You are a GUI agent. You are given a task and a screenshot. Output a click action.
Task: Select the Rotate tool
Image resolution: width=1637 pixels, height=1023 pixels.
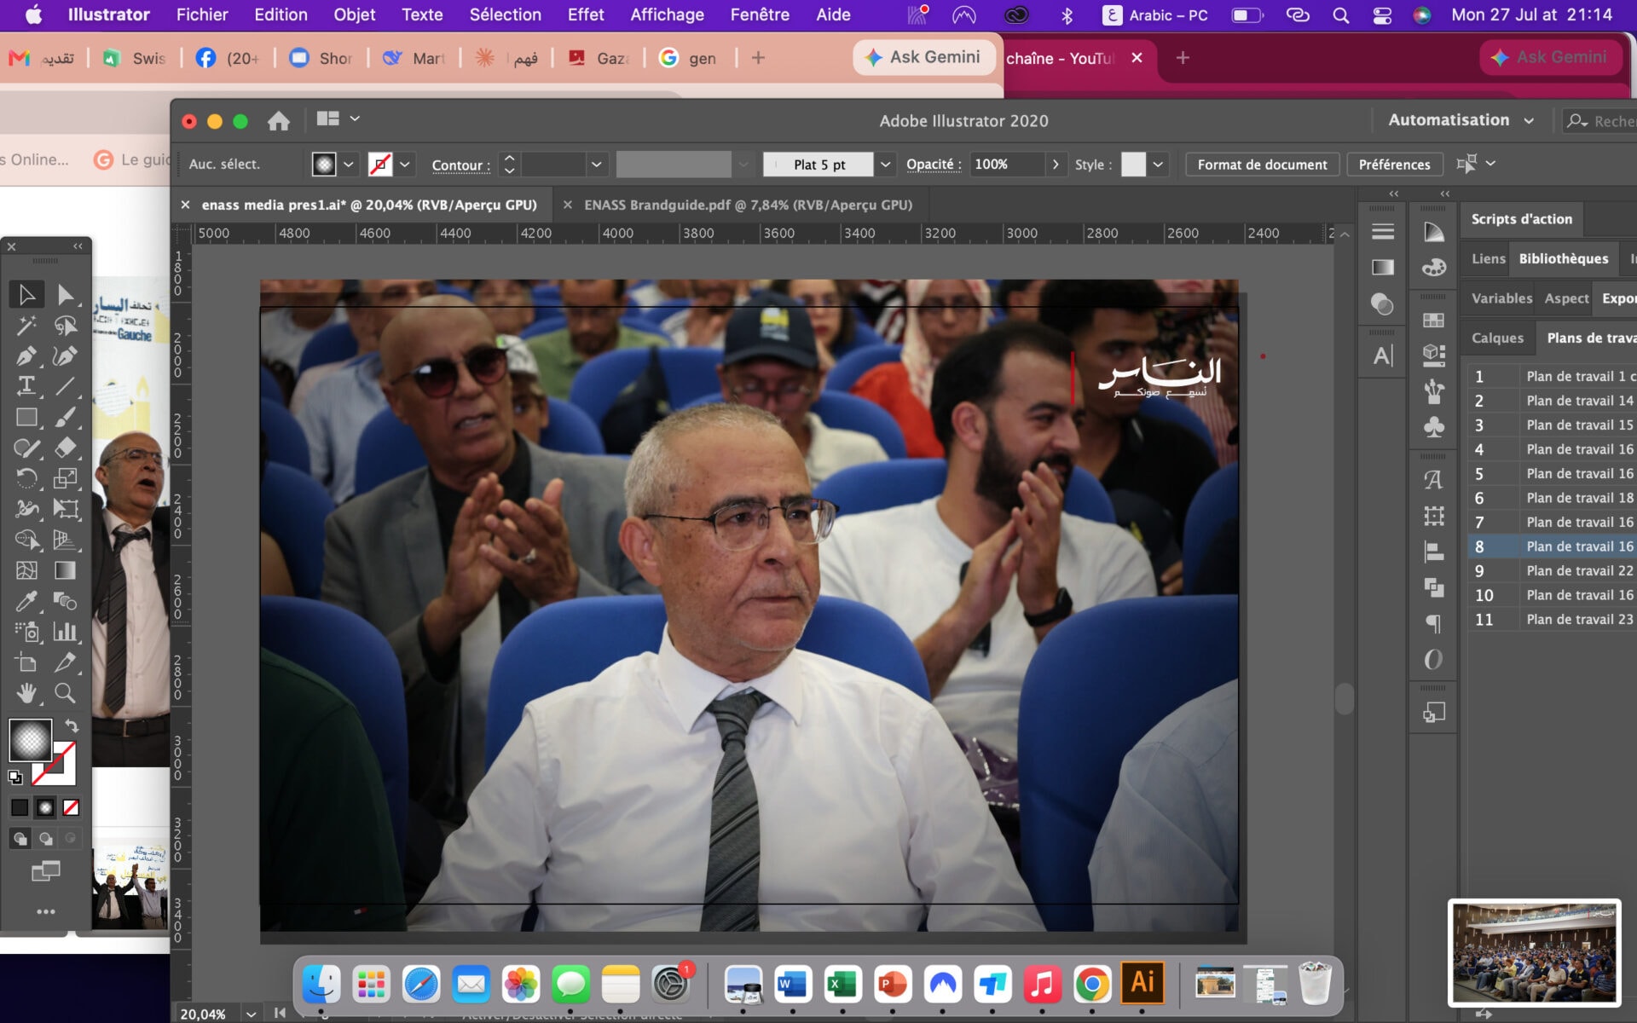click(x=26, y=478)
